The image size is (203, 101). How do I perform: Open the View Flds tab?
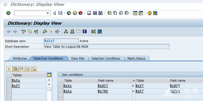78,58
